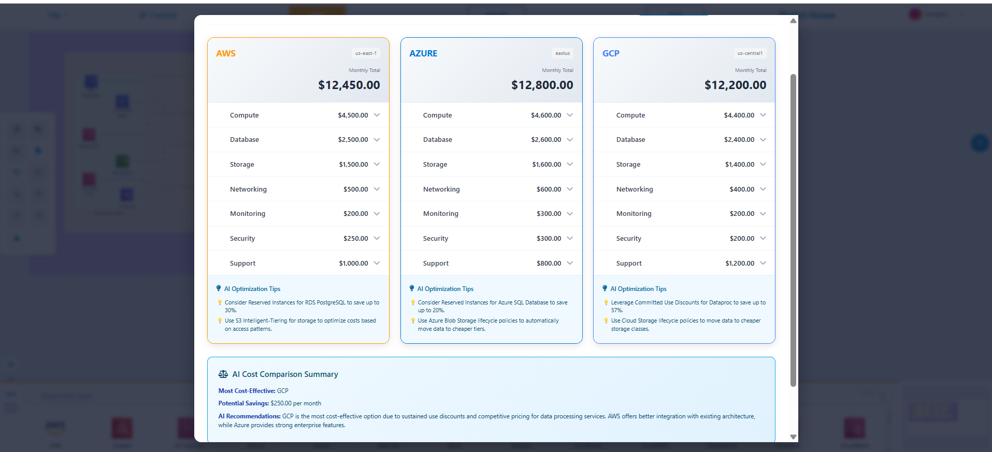Click the balance scale icon beside AI Cost Comparison Summary
This screenshot has height=452, width=992.
223,374
